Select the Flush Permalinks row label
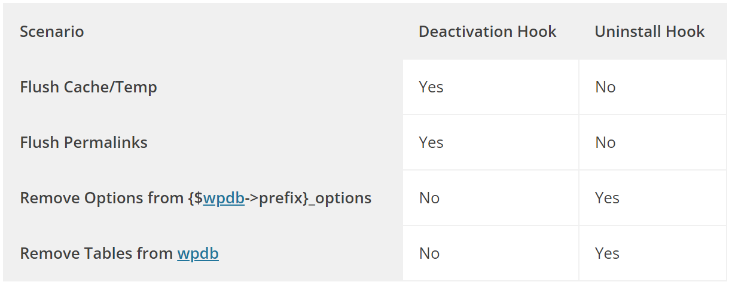The height and width of the screenshot is (285, 732). click(x=84, y=142)
